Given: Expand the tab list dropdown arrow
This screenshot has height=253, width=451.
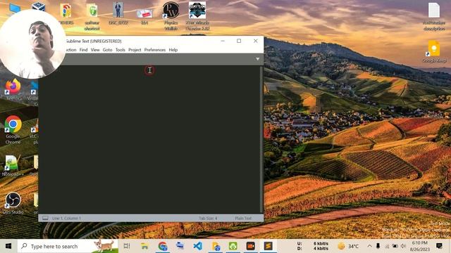Looking at the screenshot, I should [x=257, y=59].
